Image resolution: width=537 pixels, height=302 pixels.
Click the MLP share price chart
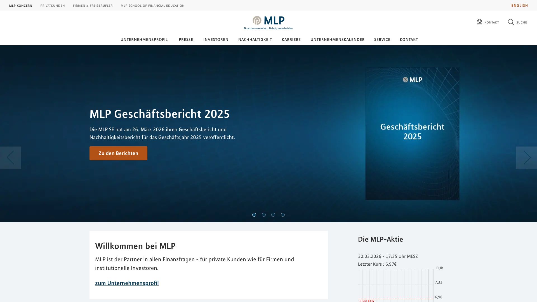pos(396,285)
